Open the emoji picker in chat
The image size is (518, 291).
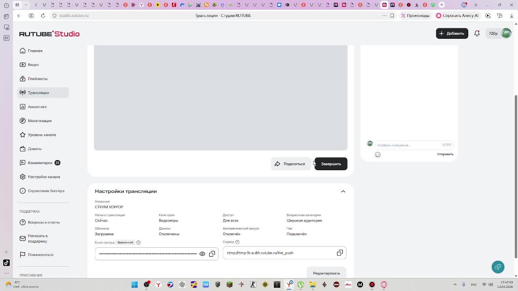coord(378,154)
